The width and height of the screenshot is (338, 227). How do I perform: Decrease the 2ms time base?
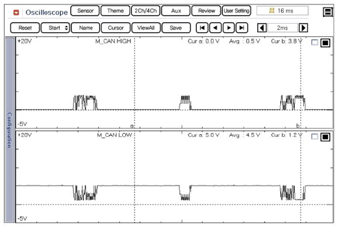point(262,28)
